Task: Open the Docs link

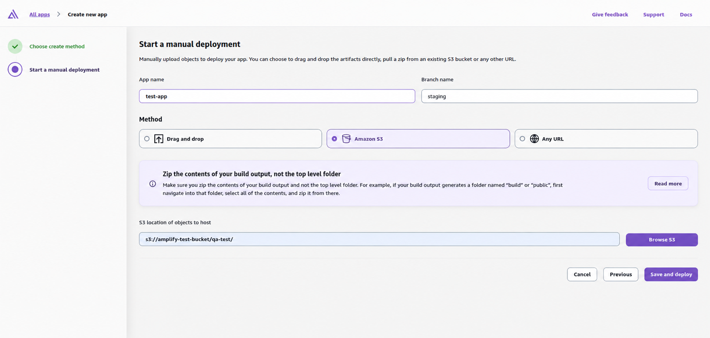Action: pyautogui.click(x=686, y=14)
